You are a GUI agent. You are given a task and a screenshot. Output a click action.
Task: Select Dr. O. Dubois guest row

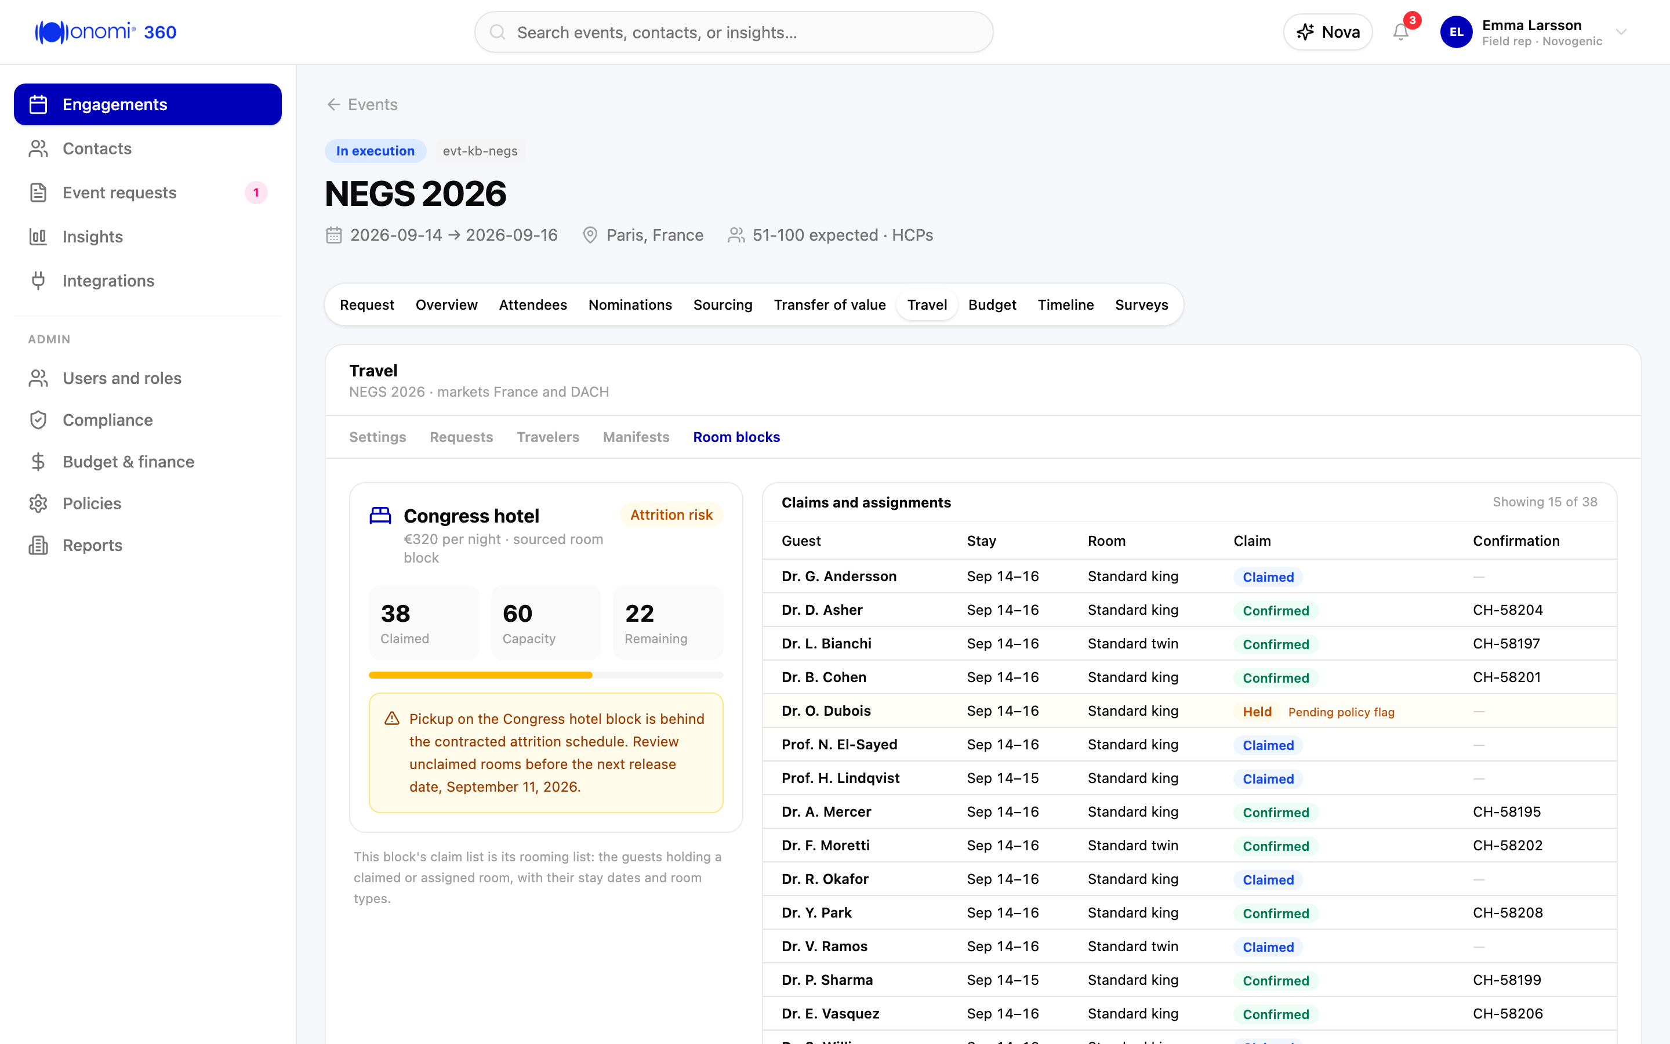click(1189, 711)
